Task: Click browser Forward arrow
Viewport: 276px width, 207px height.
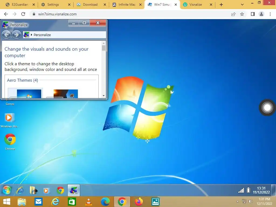Action: tap(15, 14)
